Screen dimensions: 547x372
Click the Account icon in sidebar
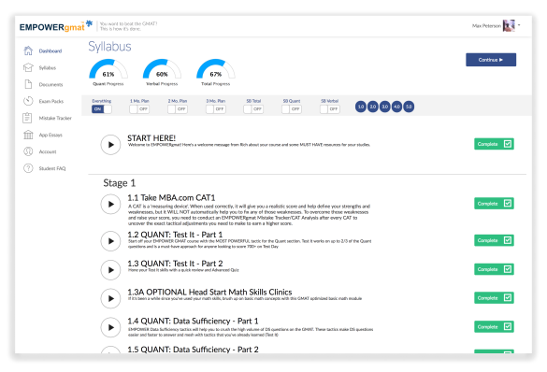28,151
